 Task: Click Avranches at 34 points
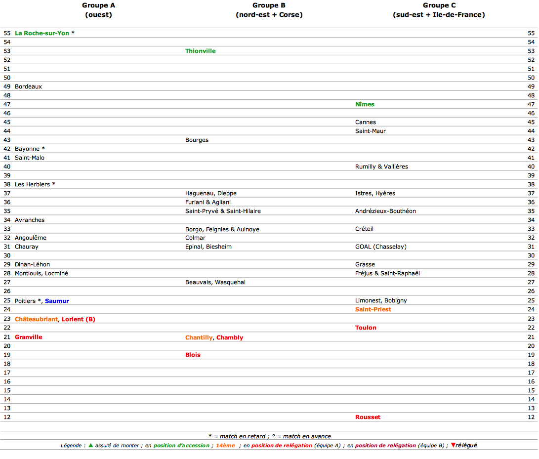[x=30, y=220]
